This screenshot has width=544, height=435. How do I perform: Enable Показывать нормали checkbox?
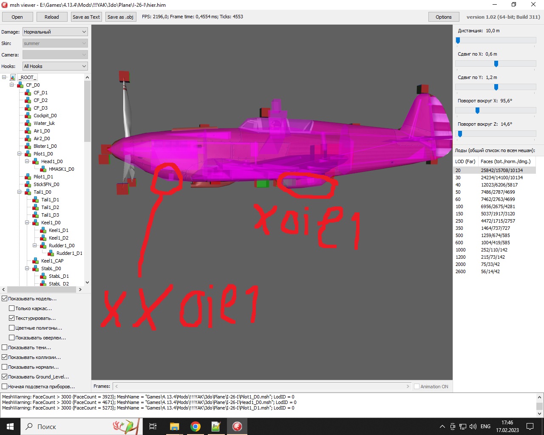pos(5,367)
